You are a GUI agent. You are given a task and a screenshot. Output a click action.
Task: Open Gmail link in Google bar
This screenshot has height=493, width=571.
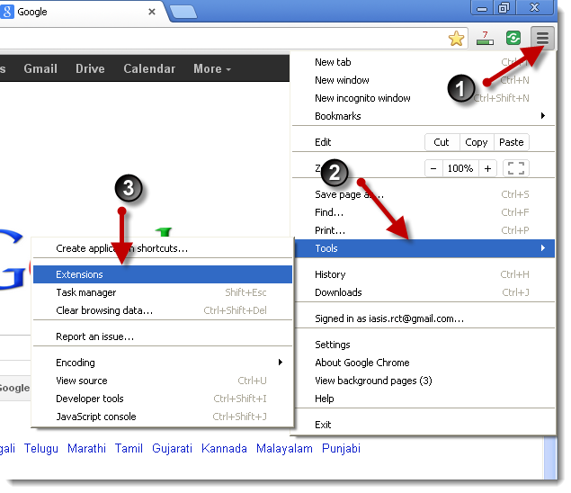pos(40,68)
